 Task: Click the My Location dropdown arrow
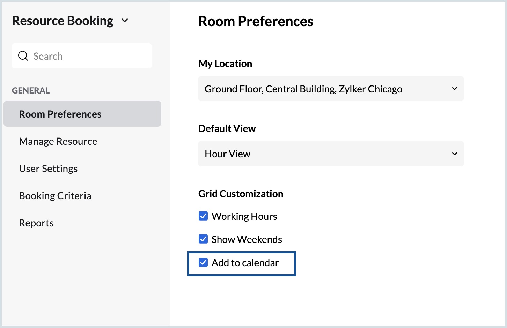pos(454,89)
